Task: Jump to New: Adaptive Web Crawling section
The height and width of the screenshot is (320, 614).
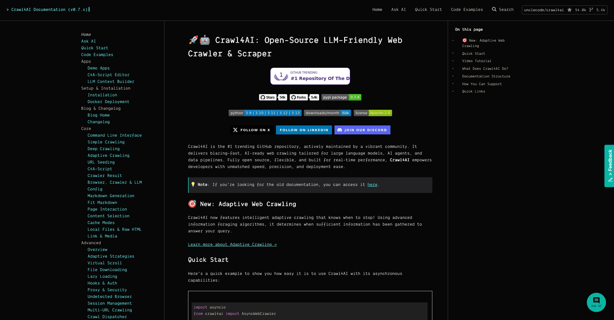Action: click(483, 43)
